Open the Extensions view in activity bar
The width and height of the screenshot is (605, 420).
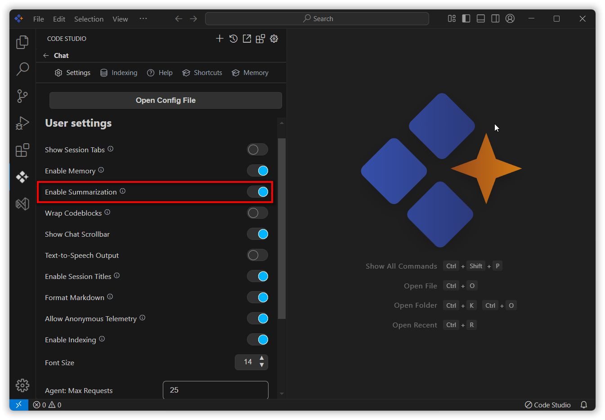pos(22,150)
